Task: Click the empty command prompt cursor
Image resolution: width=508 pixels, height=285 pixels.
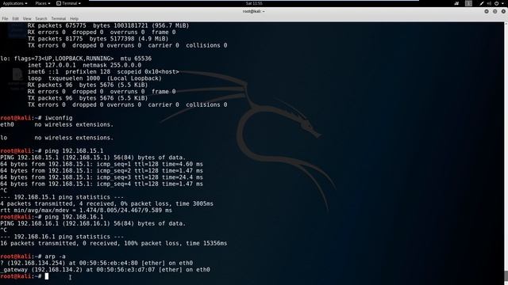Action: click(47, 276)
